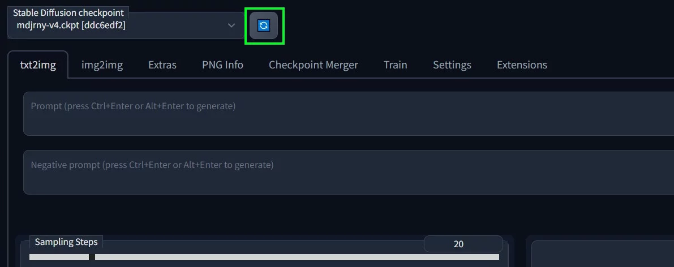Show the Extensions tab
The image size is (674, 267).
pyautogui.click(x=522, y=65)
